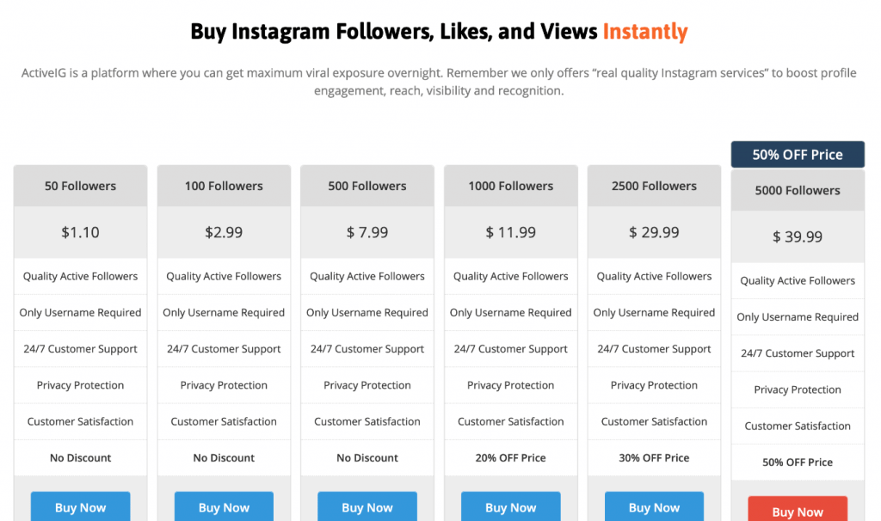Click the 20% OFF Price label
The image size is (881, 521).
(510, 458)
